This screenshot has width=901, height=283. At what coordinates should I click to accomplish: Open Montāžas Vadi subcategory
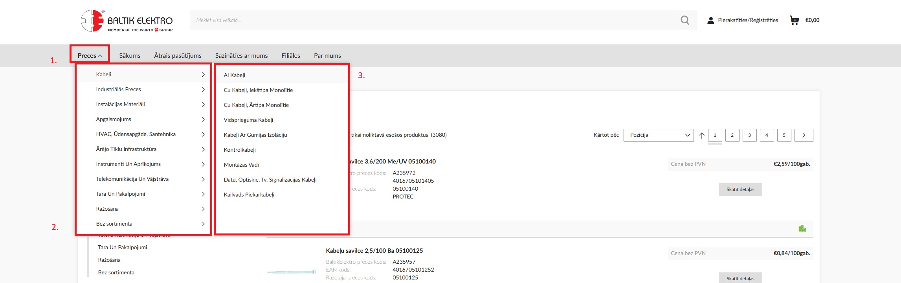(241, 165)
